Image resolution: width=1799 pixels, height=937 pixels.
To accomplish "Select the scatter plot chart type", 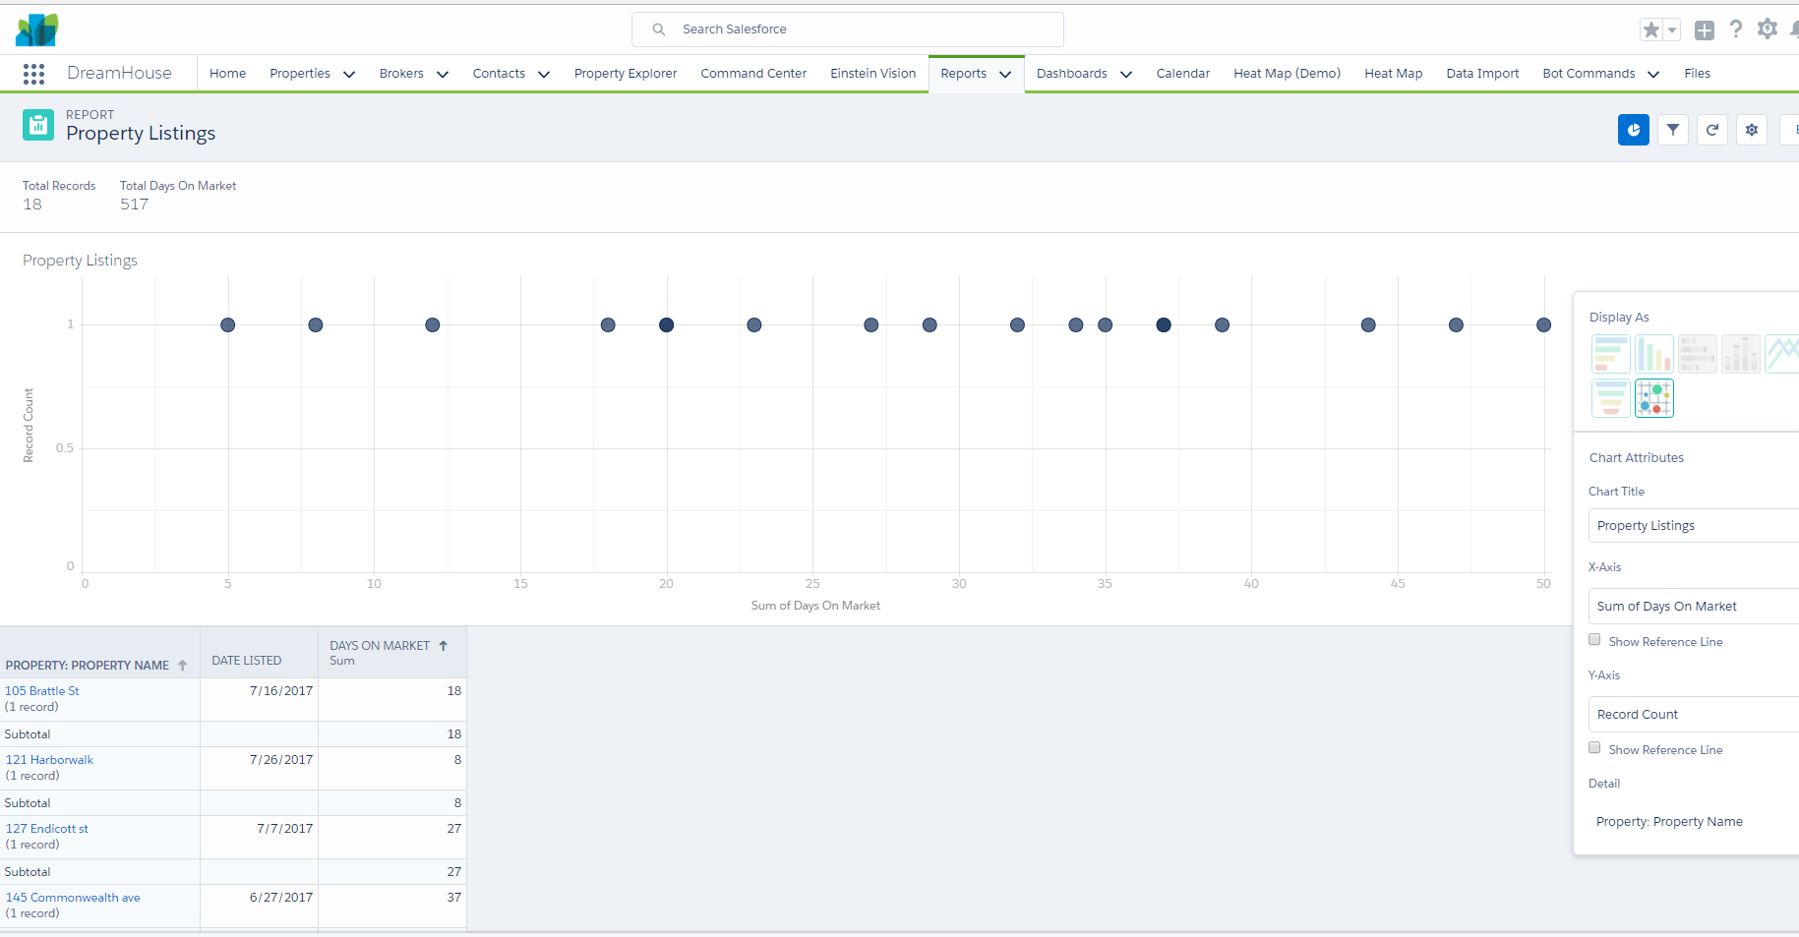I will (1653, 398).
